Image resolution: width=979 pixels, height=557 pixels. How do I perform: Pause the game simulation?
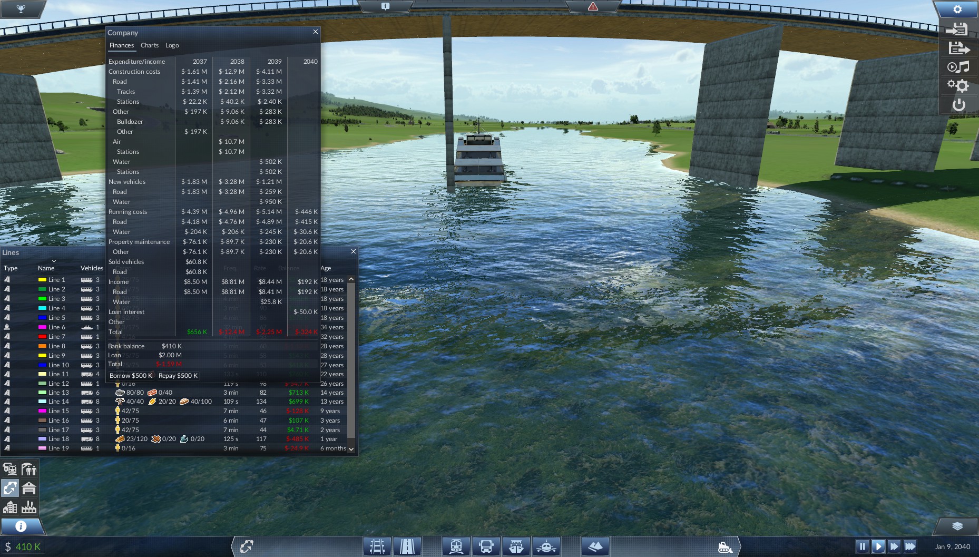pos(862,546)
